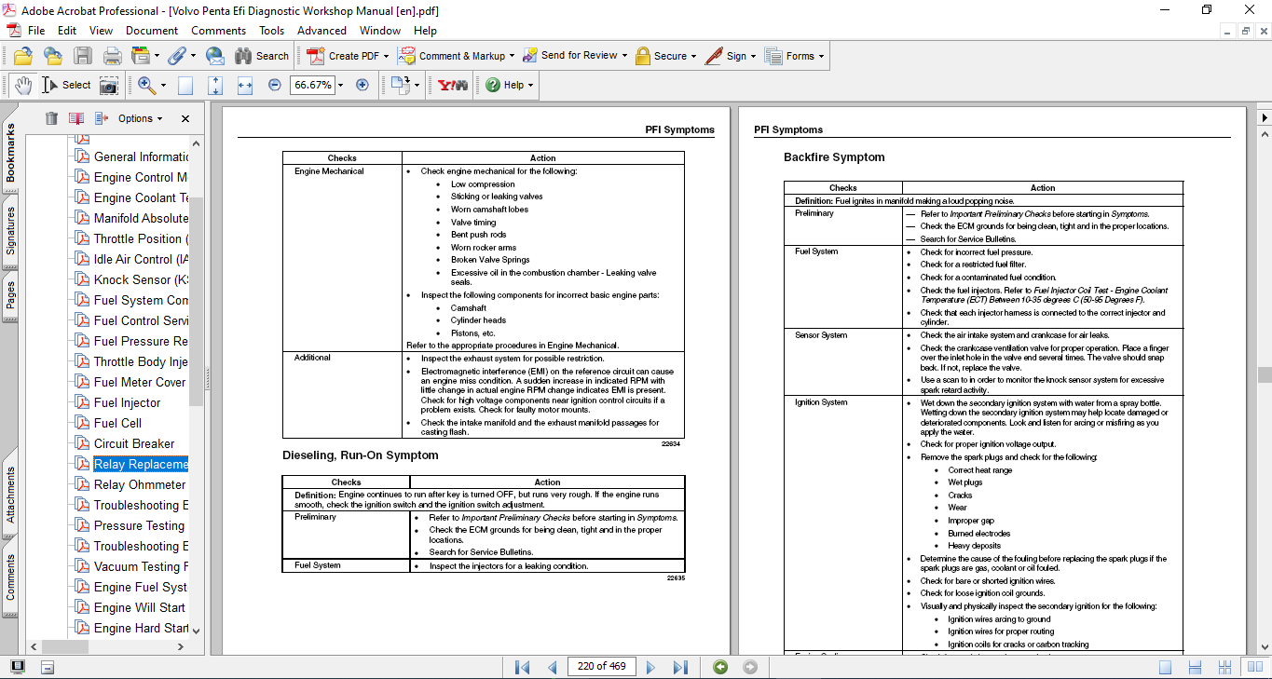Click the zoom out minus button

[x=274, y=85]
